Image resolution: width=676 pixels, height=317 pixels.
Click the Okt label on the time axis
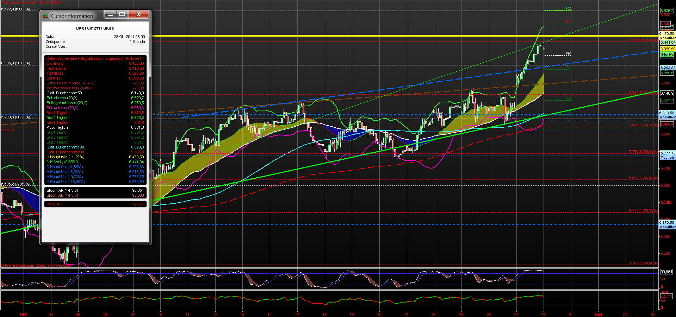click(x=24, y=314)
